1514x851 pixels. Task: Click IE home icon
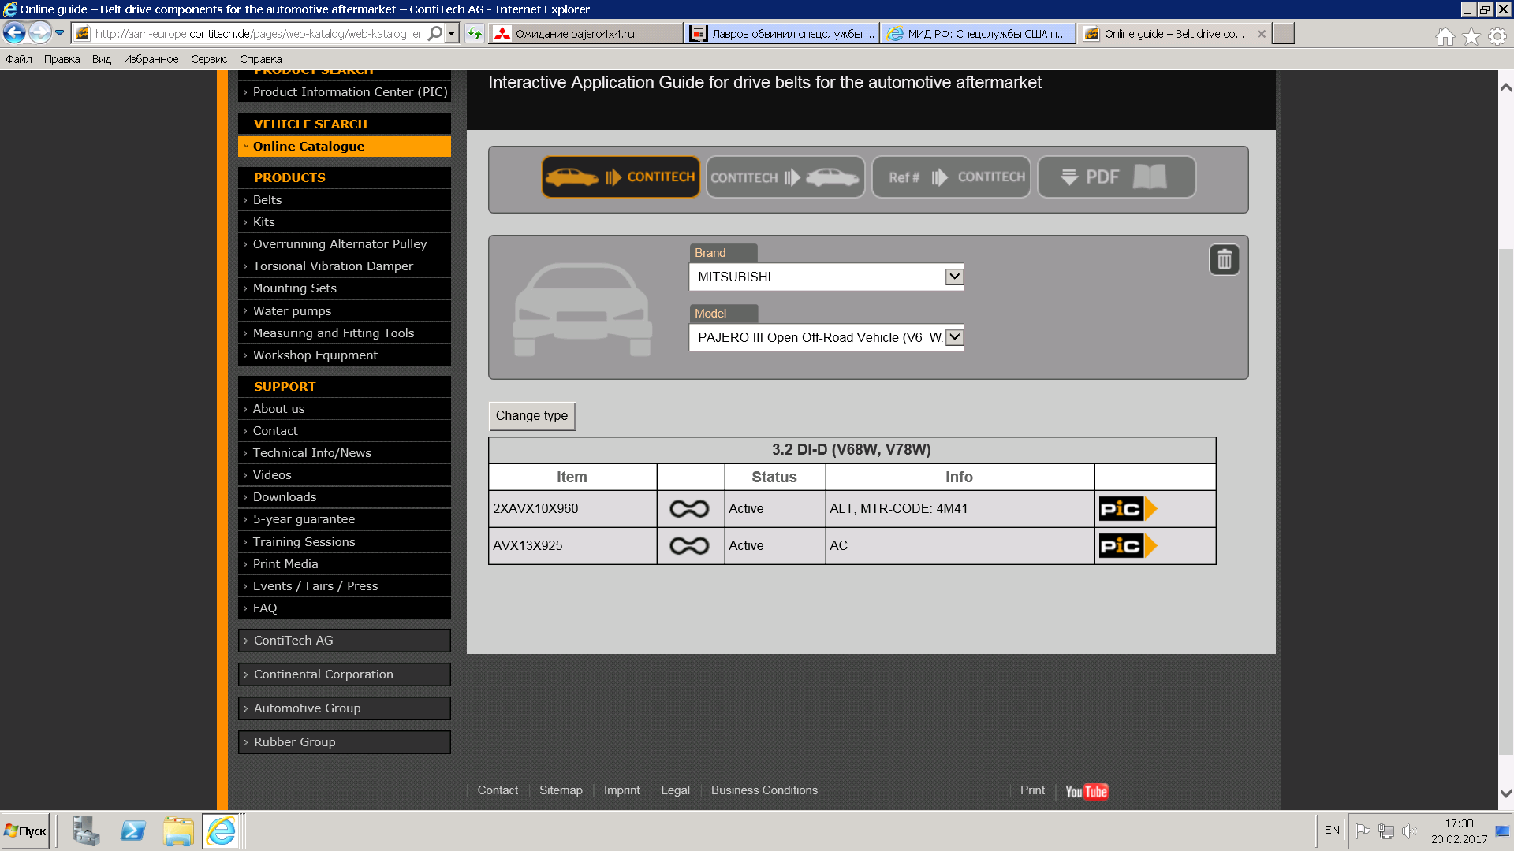(1445, 36)
